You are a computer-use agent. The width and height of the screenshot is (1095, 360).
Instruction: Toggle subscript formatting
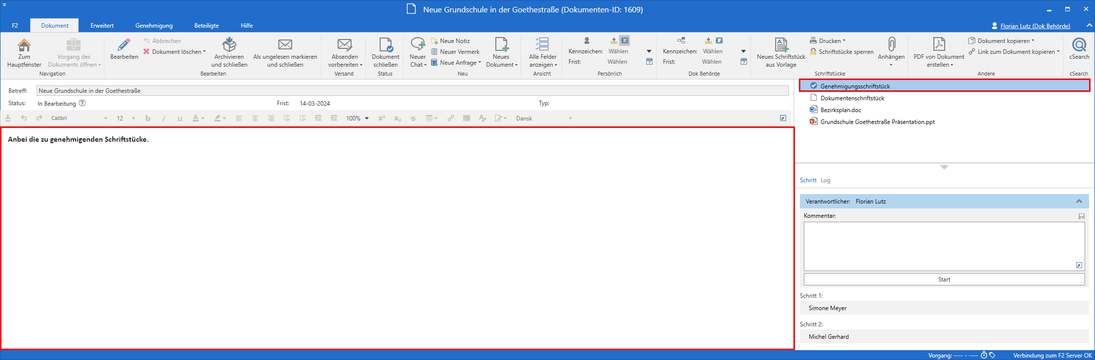[x=397, y=119]
